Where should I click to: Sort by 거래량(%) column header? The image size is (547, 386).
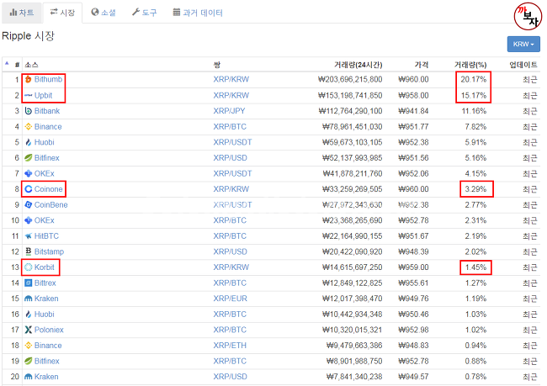point(470,65)
